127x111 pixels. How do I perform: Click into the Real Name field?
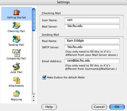pyautogui.click(x=92, y=41)
